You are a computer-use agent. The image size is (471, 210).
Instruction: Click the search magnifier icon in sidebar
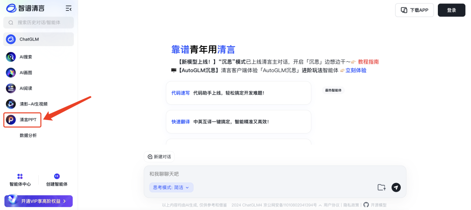point(11,23)
